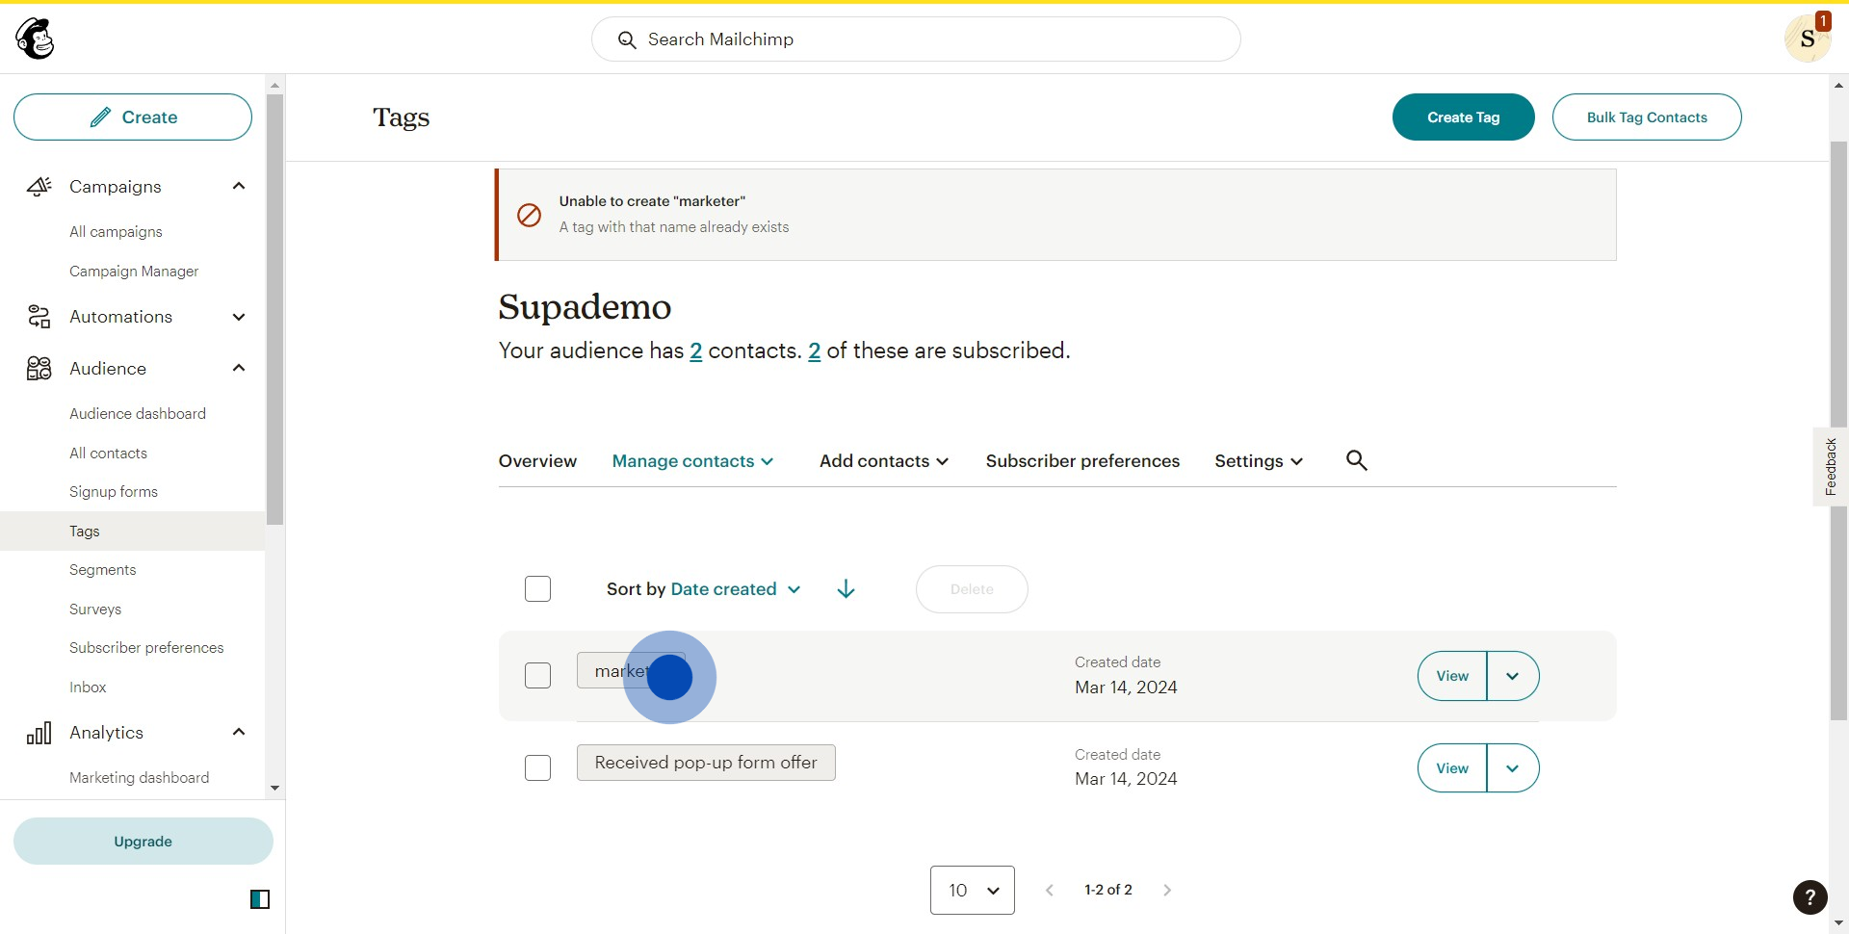Reverse sort order with down arrow
Viewport: 1849px width, 934px height.
pyautogui.click(x=846, y=589)
